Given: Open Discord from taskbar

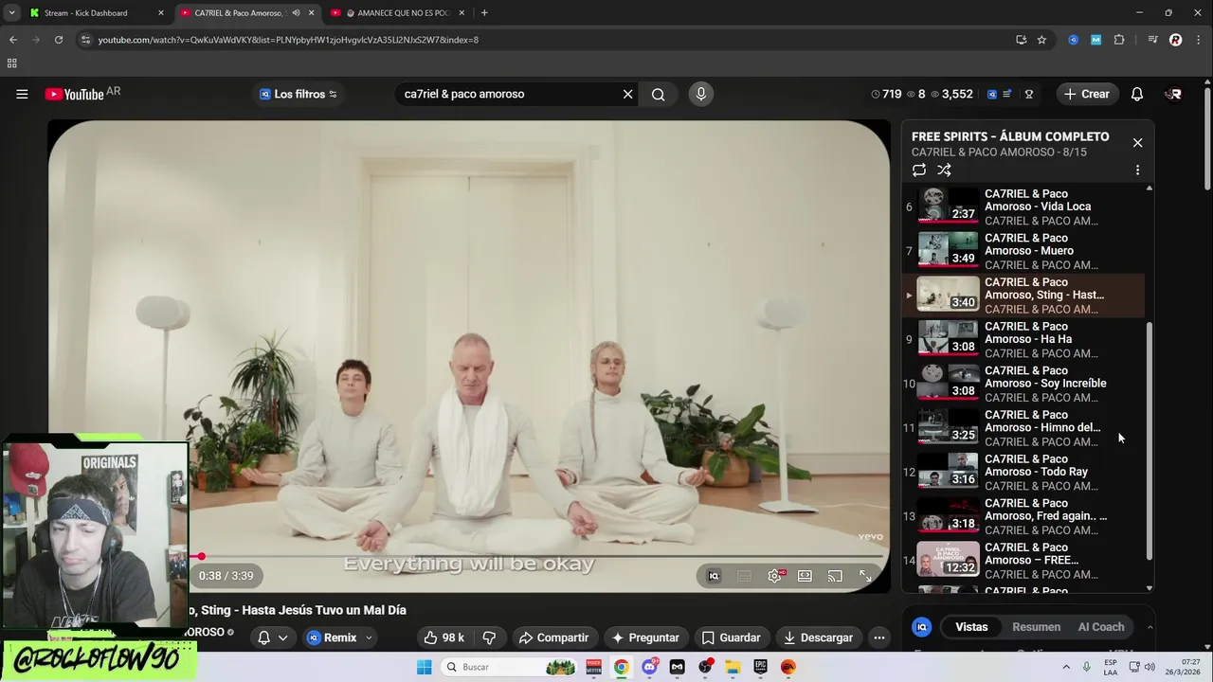Looking at the screenshot, I should (649, 667).
